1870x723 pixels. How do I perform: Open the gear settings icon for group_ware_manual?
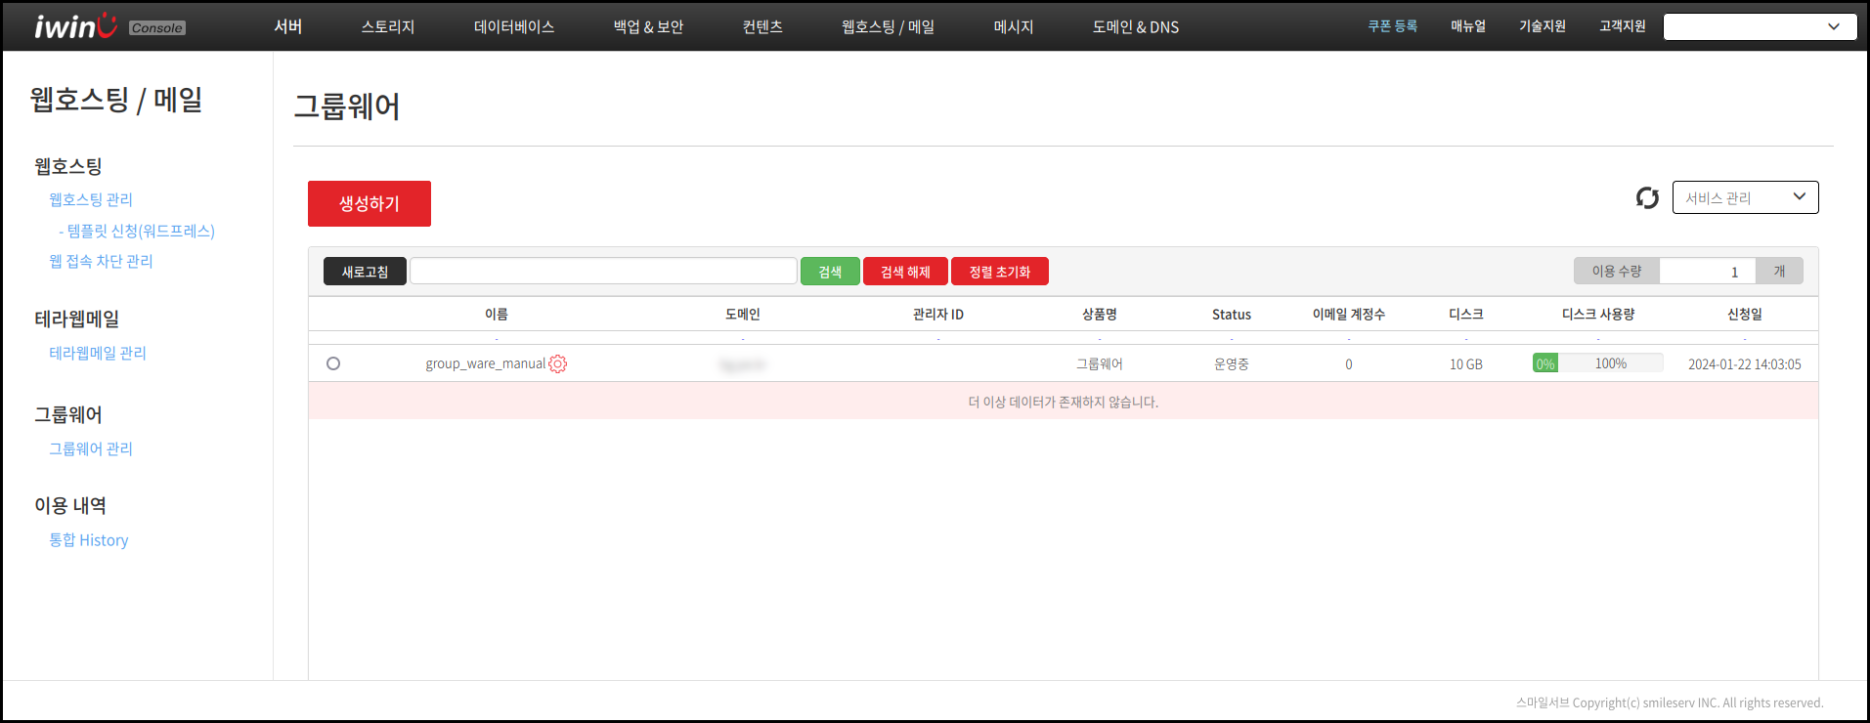click(558, 363)
